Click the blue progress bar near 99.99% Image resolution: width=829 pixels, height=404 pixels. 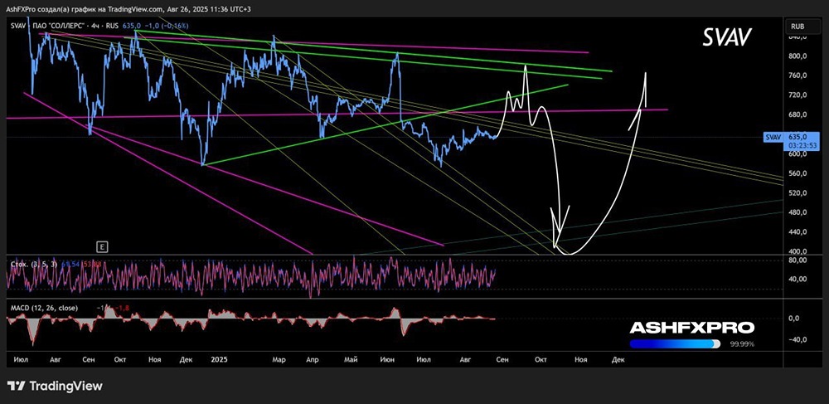click(x=675, y=343)
